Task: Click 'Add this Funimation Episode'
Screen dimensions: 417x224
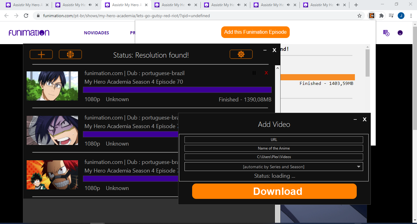Action: (255, 32)
